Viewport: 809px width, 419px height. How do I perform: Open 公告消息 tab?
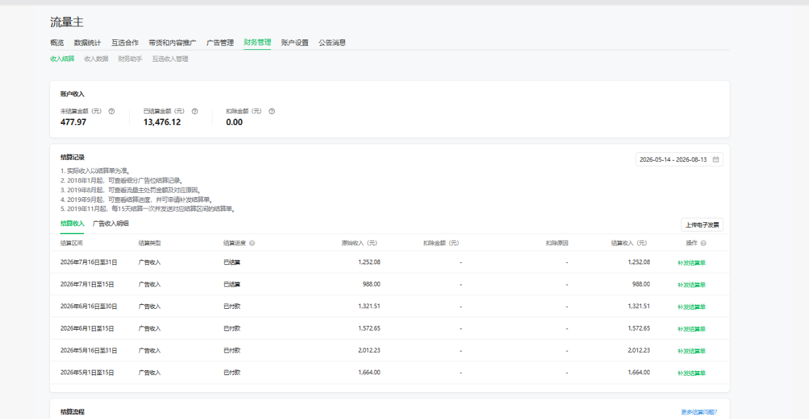tap(332, 43)
